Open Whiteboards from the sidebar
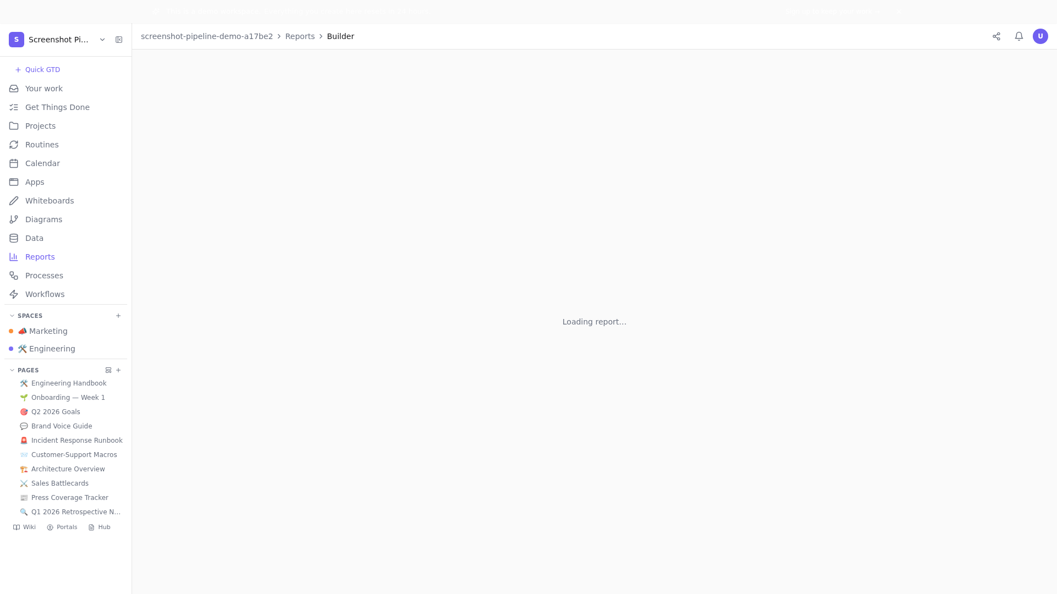 (x=66, y=201)
